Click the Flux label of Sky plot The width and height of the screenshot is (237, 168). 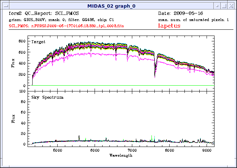13,119
